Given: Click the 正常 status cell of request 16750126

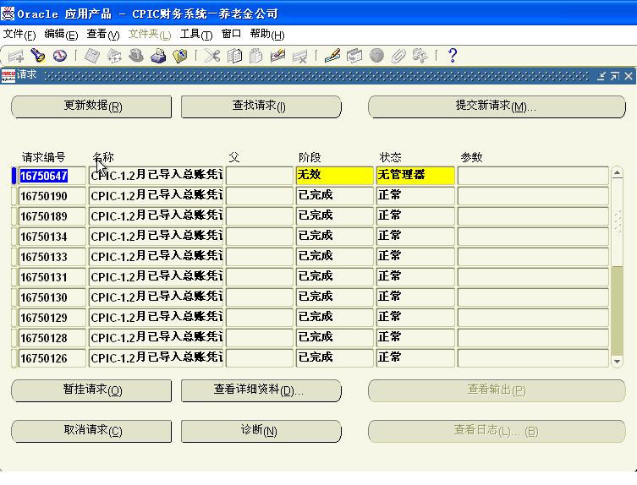Looking at the screenshot, I should (x=415, y=358).
